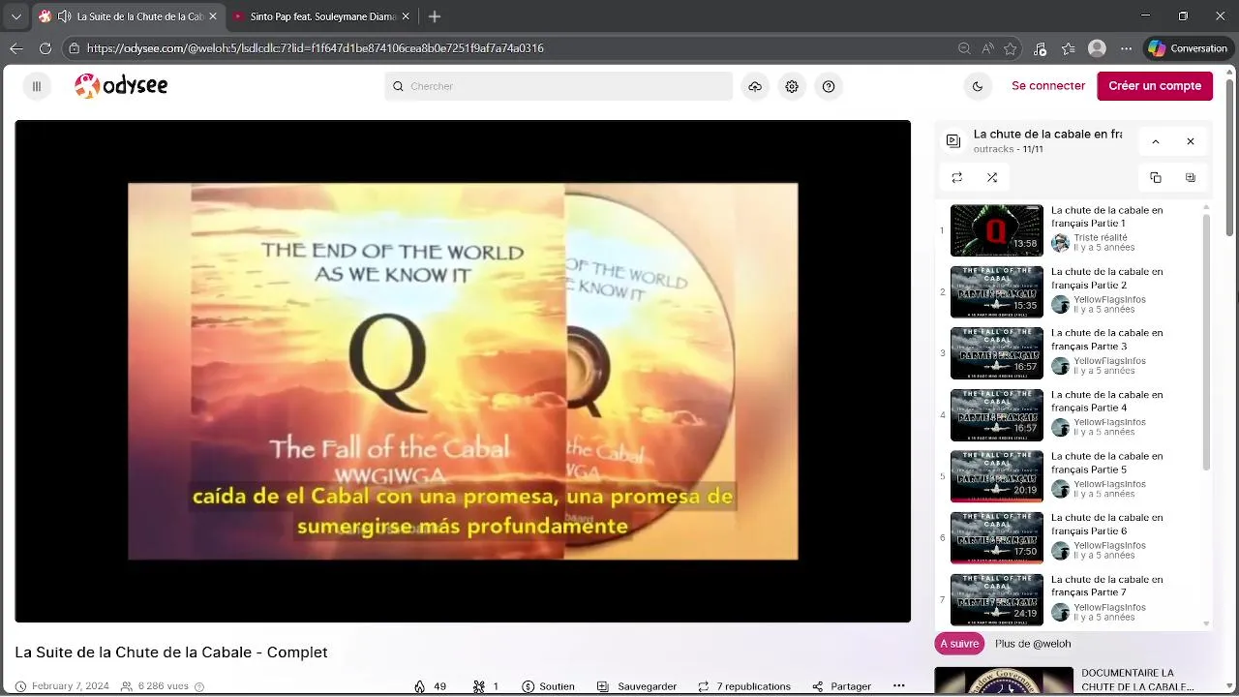Select the Plus de @weloh tab

[x=1033, y=644]
